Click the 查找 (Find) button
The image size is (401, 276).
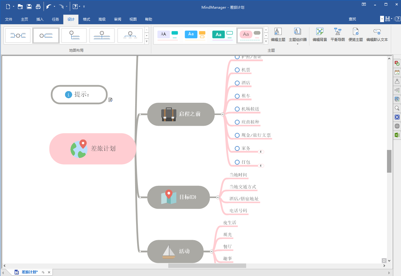pyautogui.click(x=352, y=19)
